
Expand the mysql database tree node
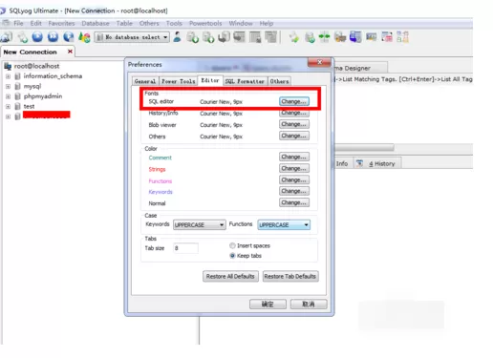(8, 86)
